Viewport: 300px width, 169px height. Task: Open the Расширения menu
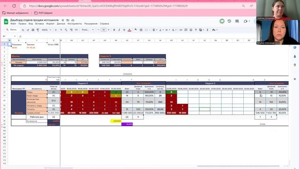91,24
